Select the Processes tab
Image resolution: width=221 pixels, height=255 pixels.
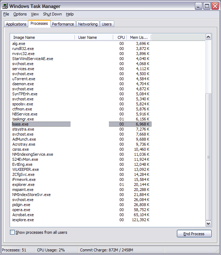(39, 24)
